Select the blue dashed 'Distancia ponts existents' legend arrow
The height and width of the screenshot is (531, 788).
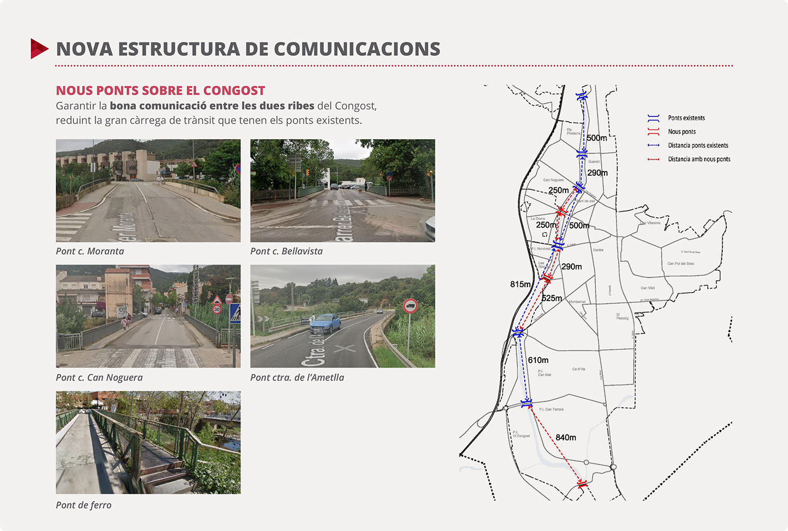click(653, 145)
